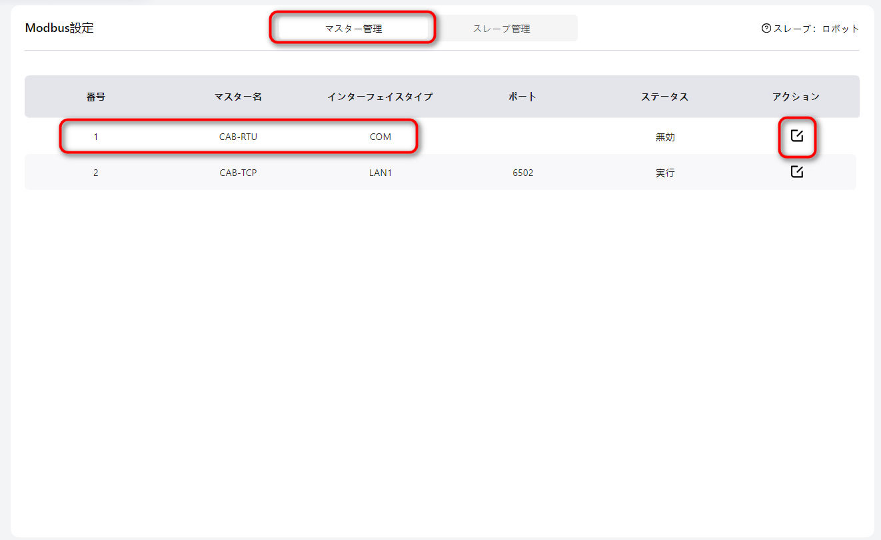This screenshot has height=540, width=881.
Task: Click the 無効 status of CAB-RTU
Action: [664, 137]
